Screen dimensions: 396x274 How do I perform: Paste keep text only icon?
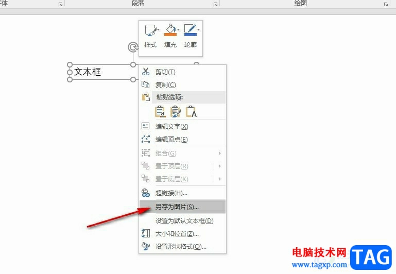[191, 112]
